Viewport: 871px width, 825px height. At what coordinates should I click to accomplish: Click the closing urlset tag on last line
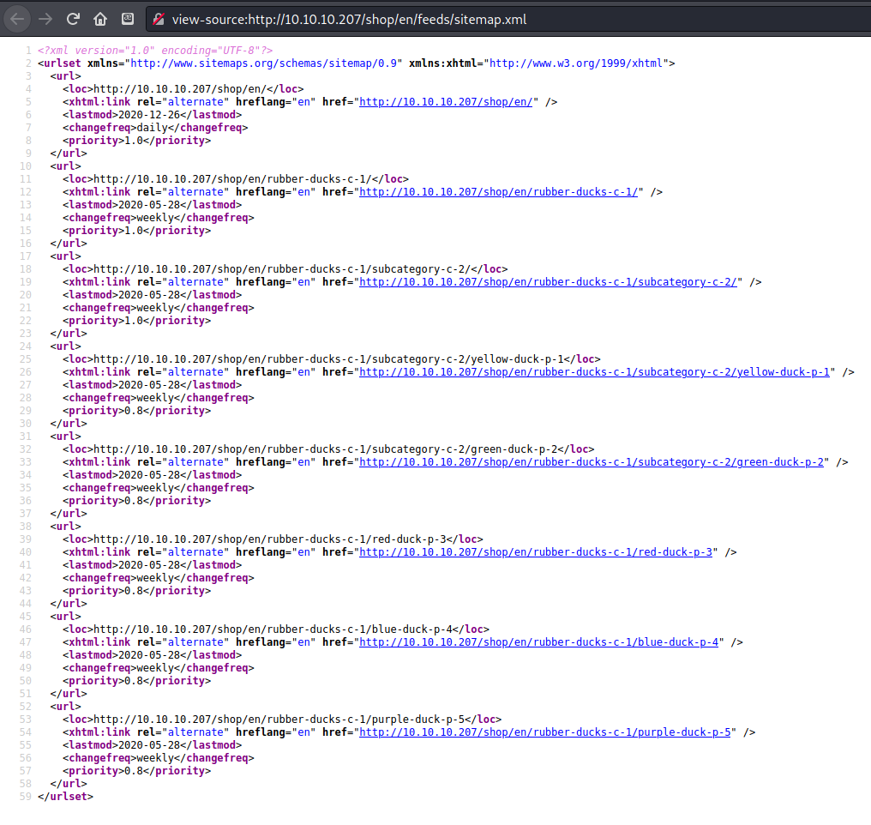[x=65, y=797]
